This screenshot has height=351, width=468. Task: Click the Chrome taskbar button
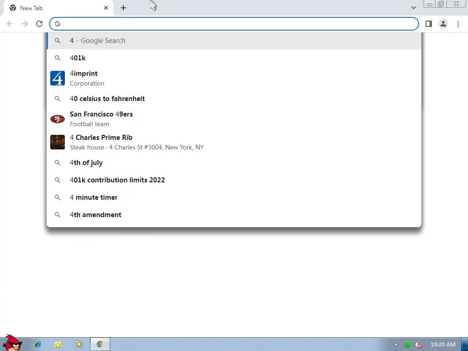click(100, 345)
